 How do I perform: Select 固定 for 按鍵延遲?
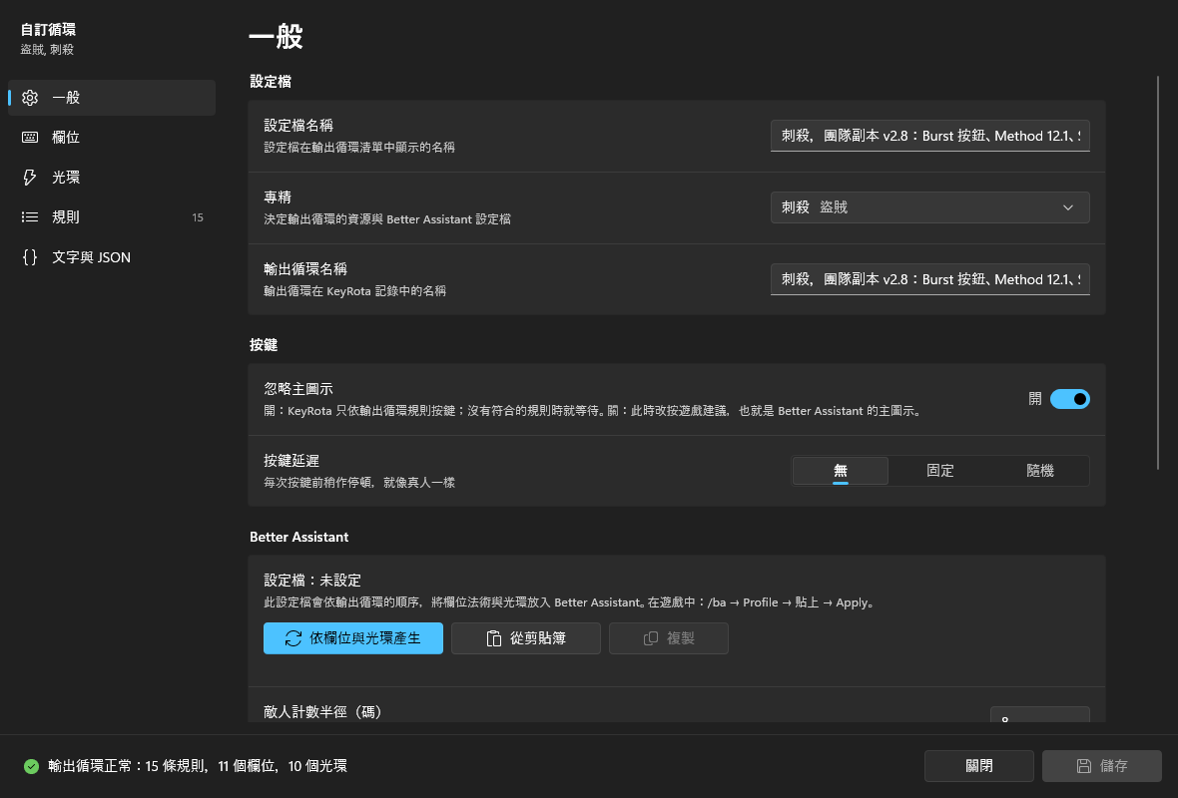coord(939,471)
